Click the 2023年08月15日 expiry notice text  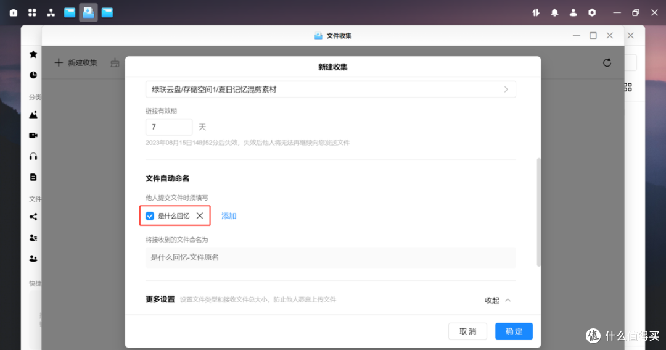click(x=248, y=143)
